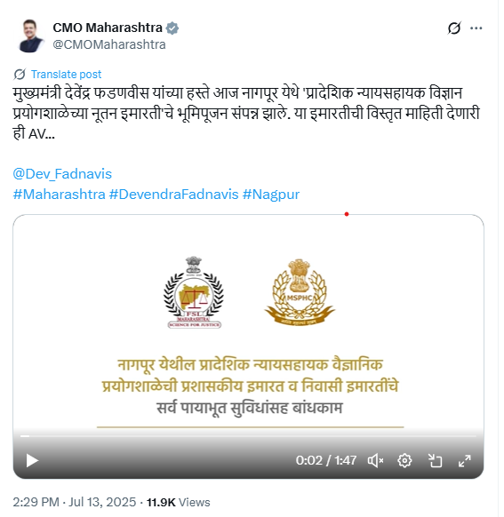Open the CMO Maharashtra profile picture
The image size is (504, 517).
[x=31, y=36]
